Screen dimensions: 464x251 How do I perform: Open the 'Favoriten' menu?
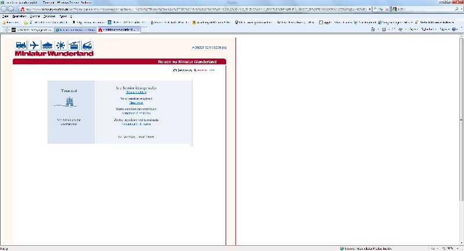[49, 16]
